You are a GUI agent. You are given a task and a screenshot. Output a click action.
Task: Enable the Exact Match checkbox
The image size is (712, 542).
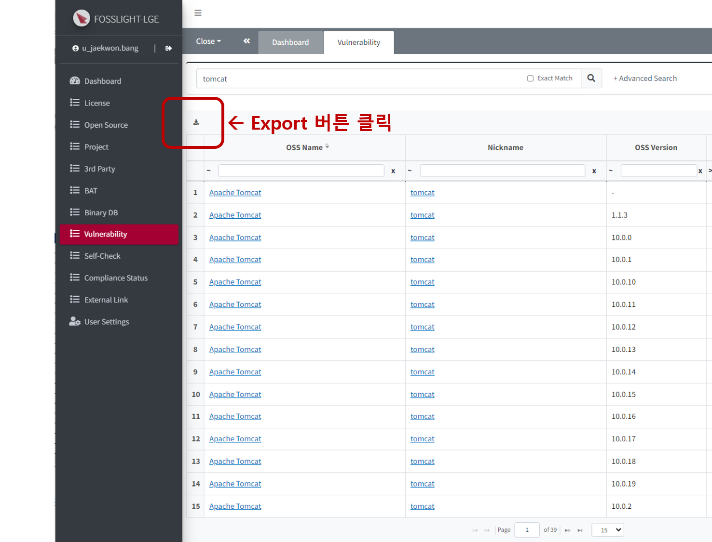coord(530,79)
